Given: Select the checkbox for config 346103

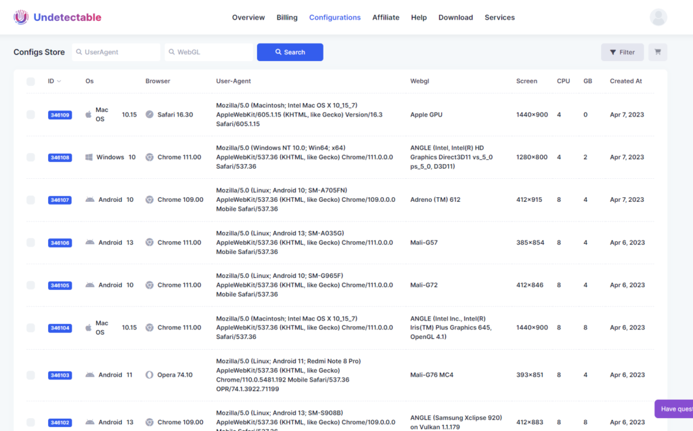Looking at the screenshot, I should pos(30,375).
